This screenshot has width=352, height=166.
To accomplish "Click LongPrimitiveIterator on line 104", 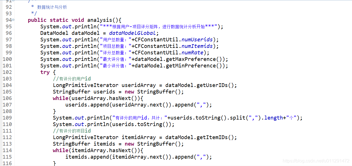I will [86, 85].
